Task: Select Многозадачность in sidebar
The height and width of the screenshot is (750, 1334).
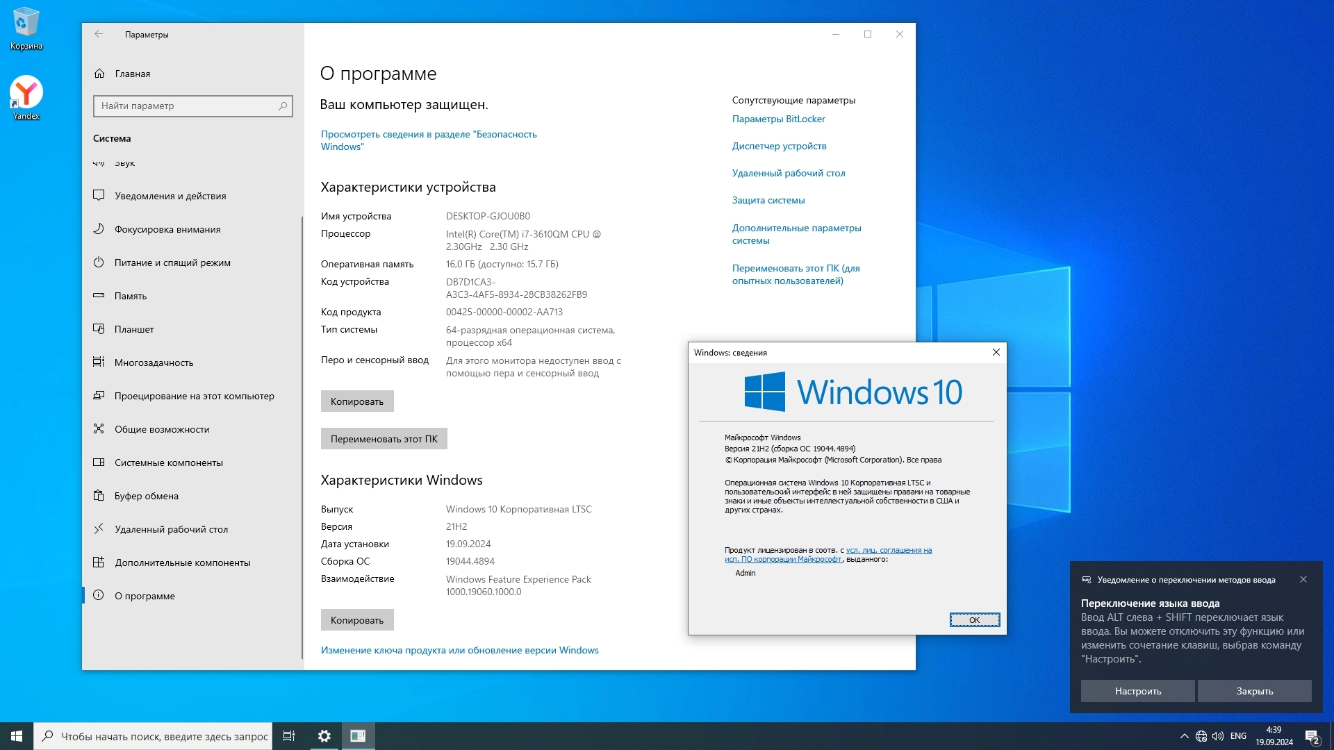Action: click(x=154, y=362)
